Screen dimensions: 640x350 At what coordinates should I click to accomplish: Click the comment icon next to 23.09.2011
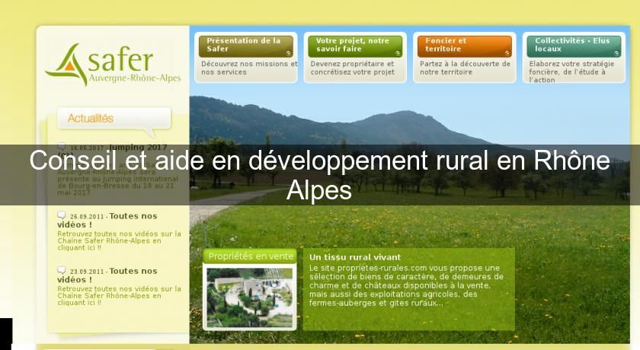tap(62, 270)
